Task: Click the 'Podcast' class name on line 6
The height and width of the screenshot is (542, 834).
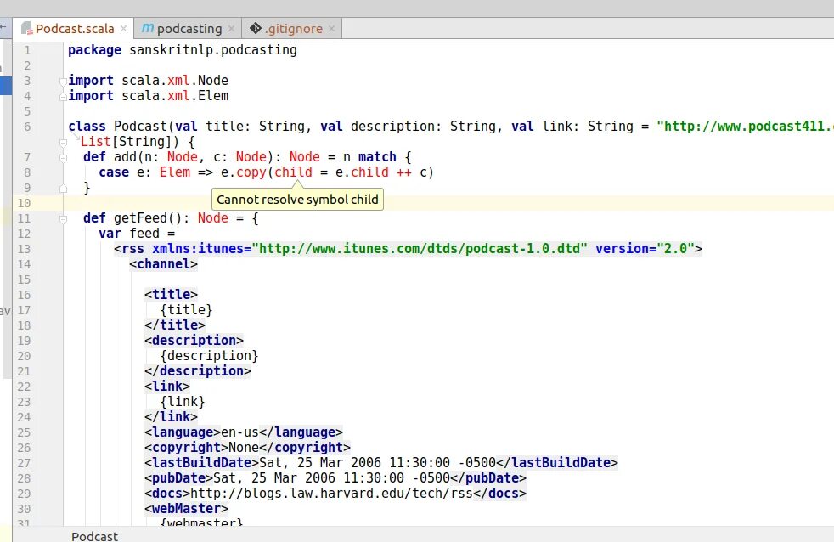Action: click(140, 126)
